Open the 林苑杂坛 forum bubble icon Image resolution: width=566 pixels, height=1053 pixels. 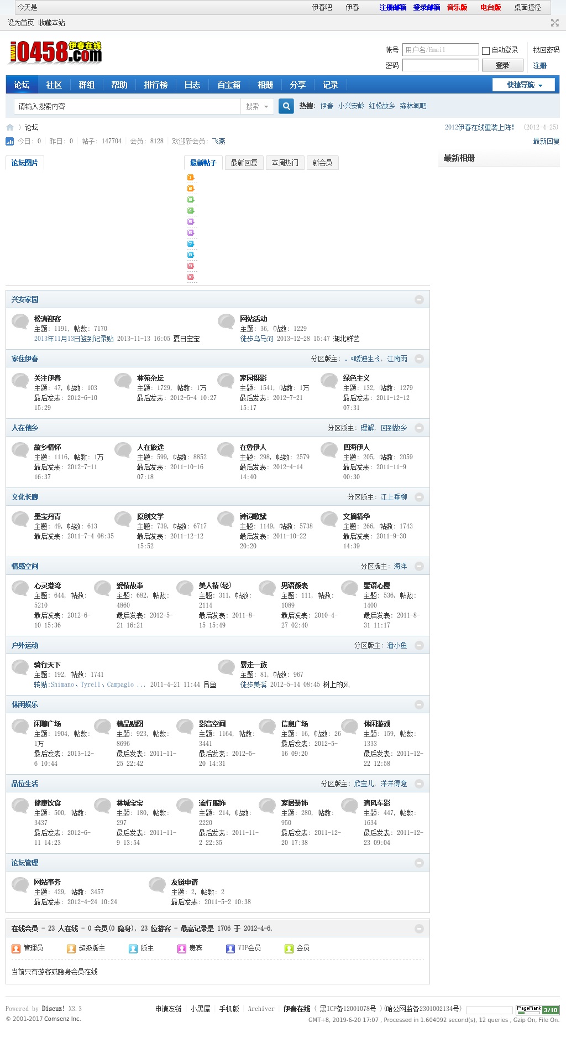[123, 380]
